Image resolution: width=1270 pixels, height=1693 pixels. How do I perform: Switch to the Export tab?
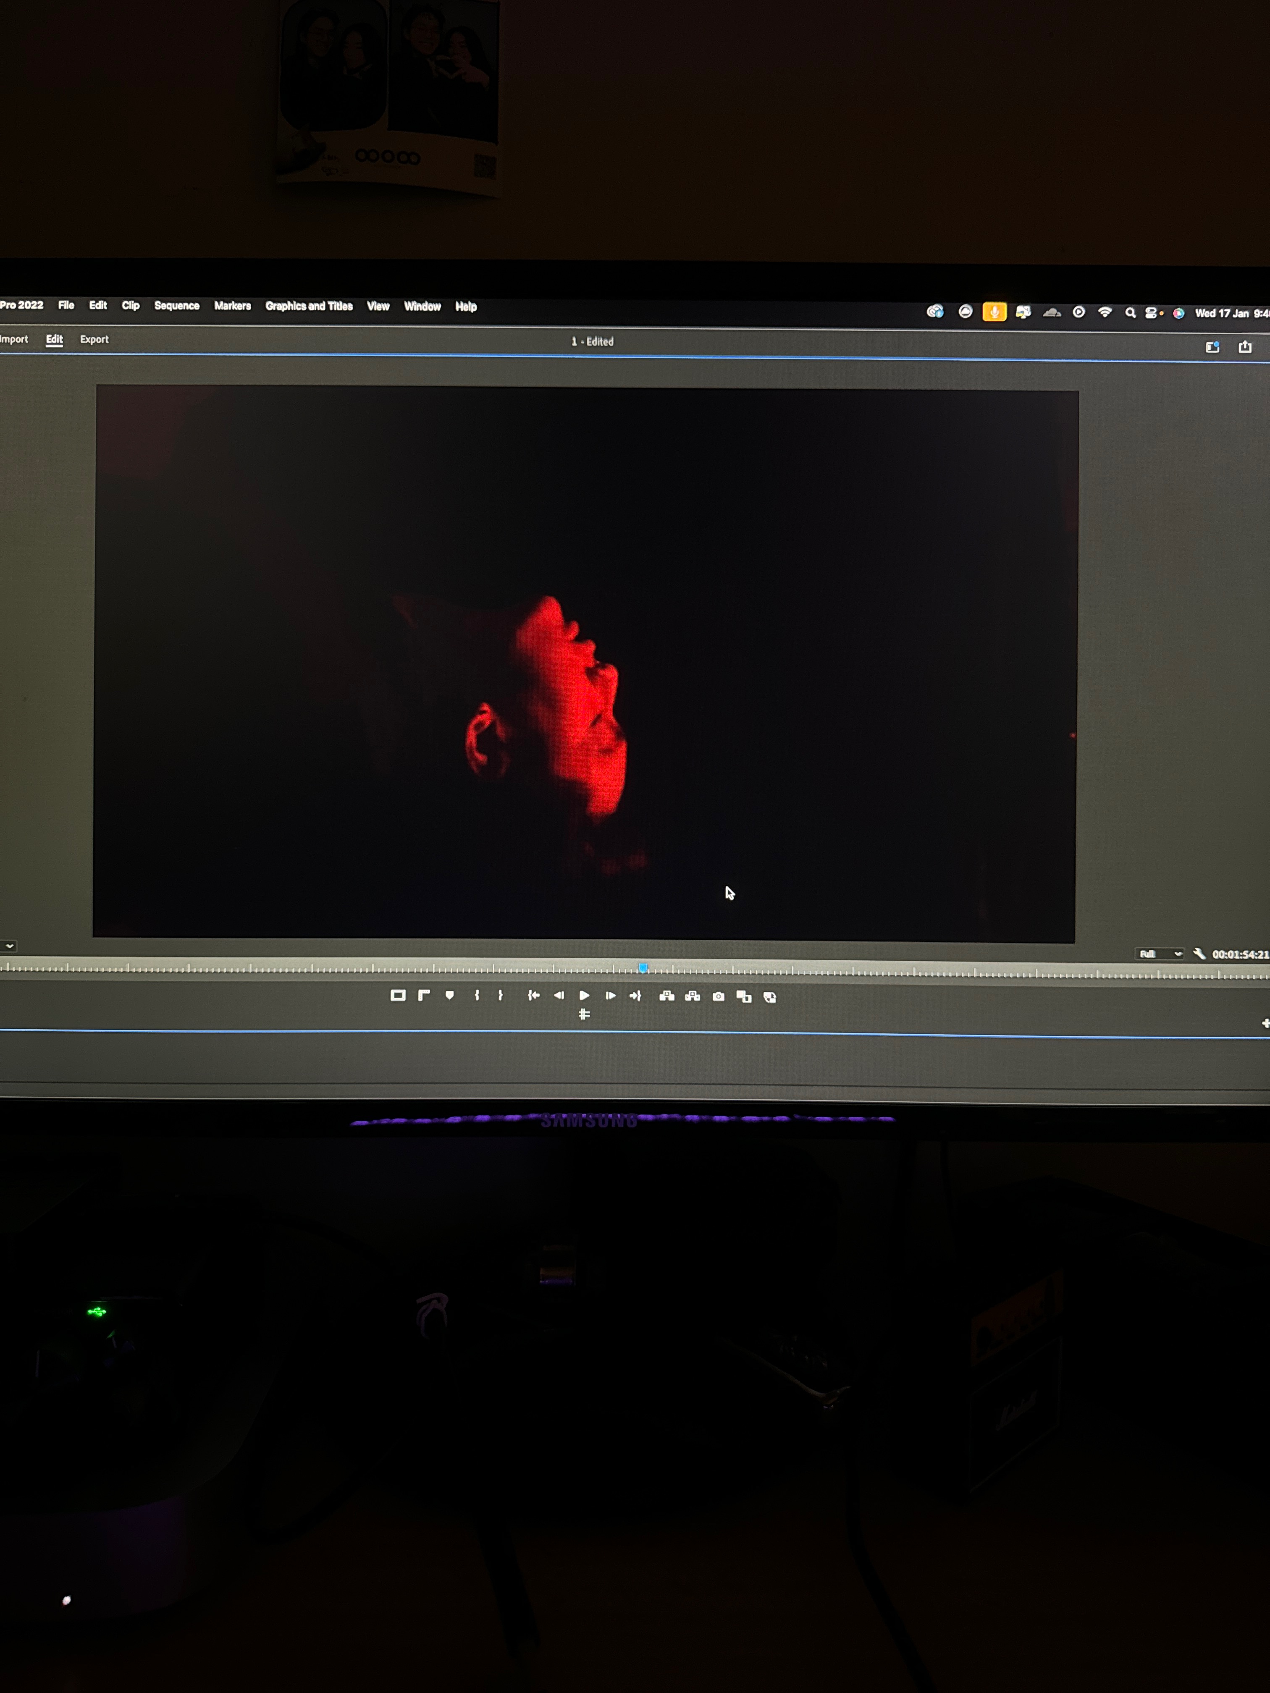point(94,339)
